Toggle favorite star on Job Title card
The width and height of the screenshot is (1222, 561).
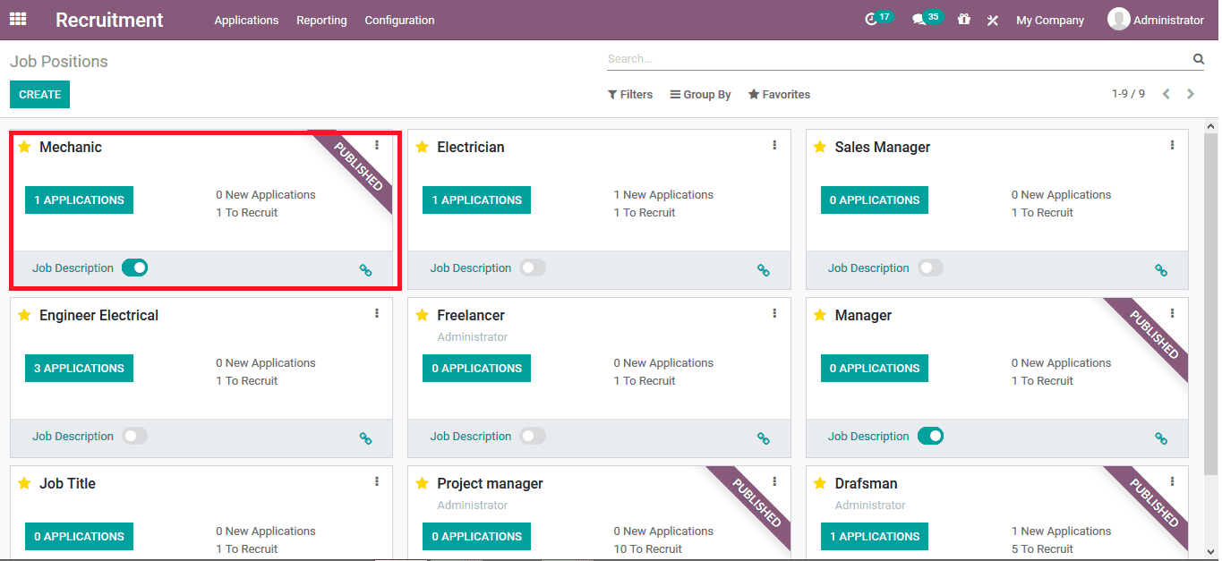click(24, 483)
